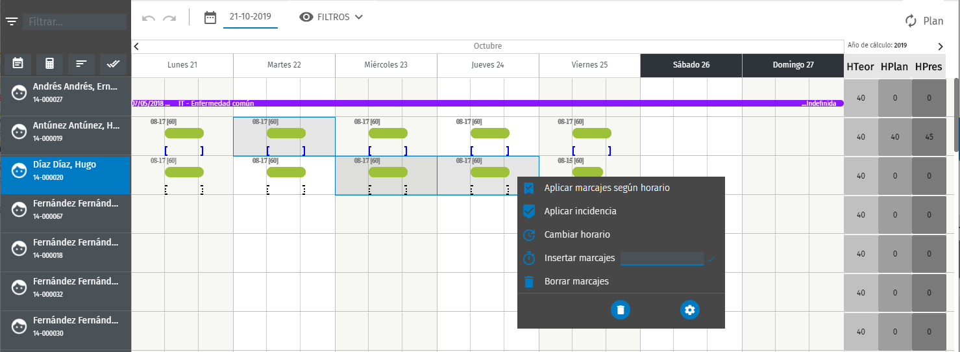
Task: Click the check icon beside Aplicar incidencia
Action: click(529, 211)
